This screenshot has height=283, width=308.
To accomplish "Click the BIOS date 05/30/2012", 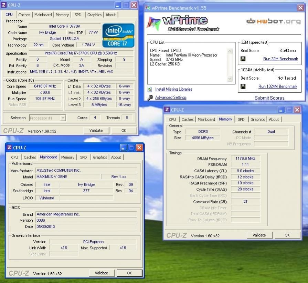I will [x=86, y=227].
